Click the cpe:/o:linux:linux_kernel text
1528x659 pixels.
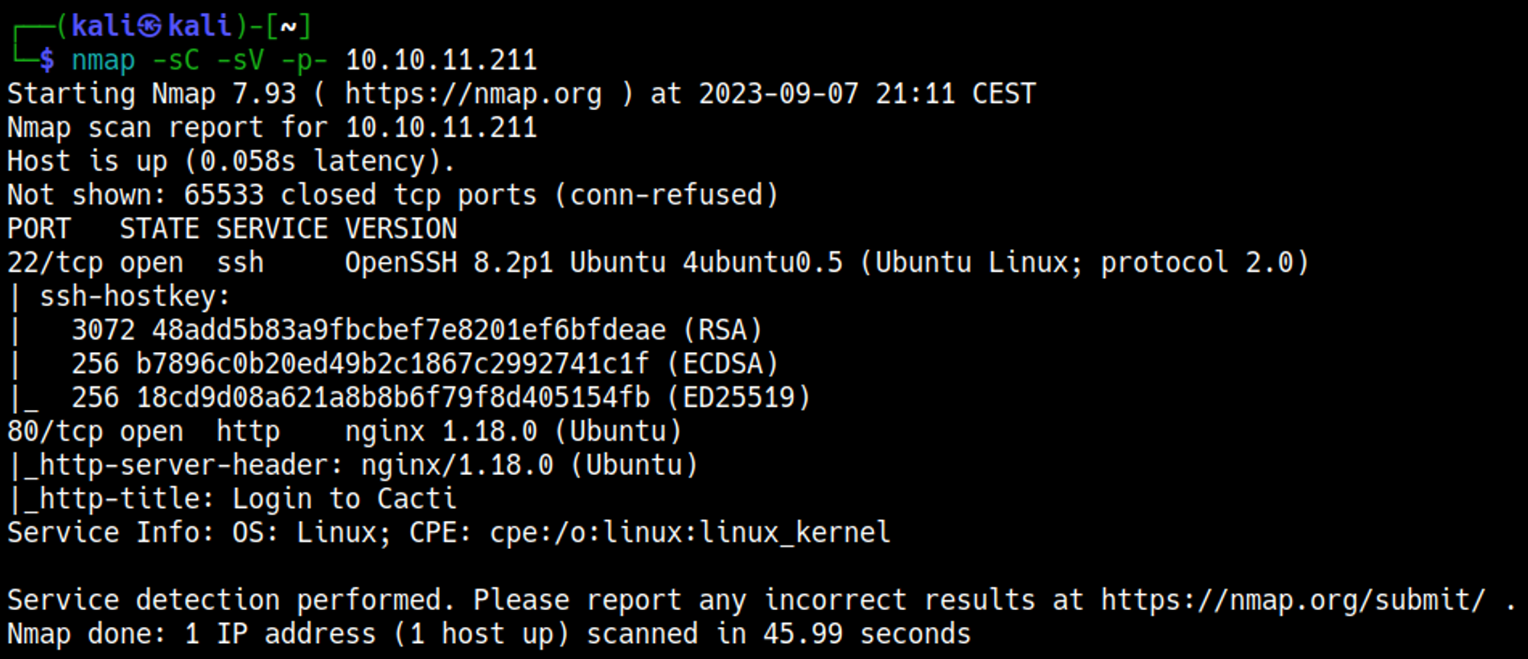tap(690, 532)
